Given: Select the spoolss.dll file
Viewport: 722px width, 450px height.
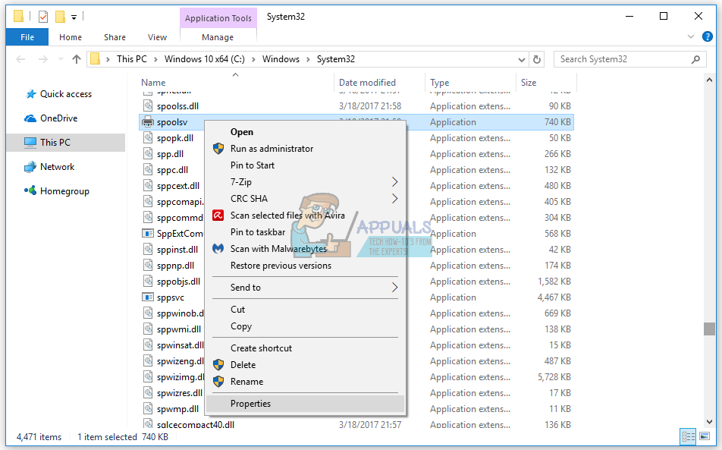Looking at the screenshot, I should click(177, 106).
